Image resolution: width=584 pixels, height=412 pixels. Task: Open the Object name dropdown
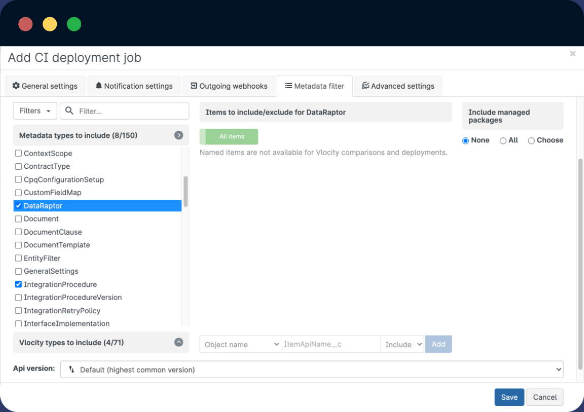tap(240, 344)
